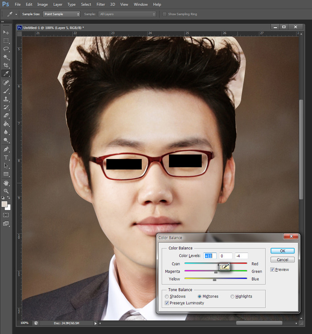The image size is (312, 334).
Task: Select the Hand tool
Action: pos(6,183)
